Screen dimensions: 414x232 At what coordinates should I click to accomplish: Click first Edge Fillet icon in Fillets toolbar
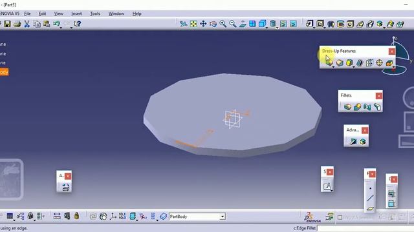348,107
